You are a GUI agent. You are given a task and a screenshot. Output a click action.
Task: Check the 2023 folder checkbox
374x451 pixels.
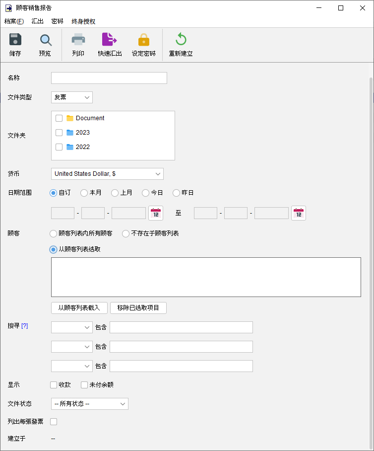click(59, 133)
